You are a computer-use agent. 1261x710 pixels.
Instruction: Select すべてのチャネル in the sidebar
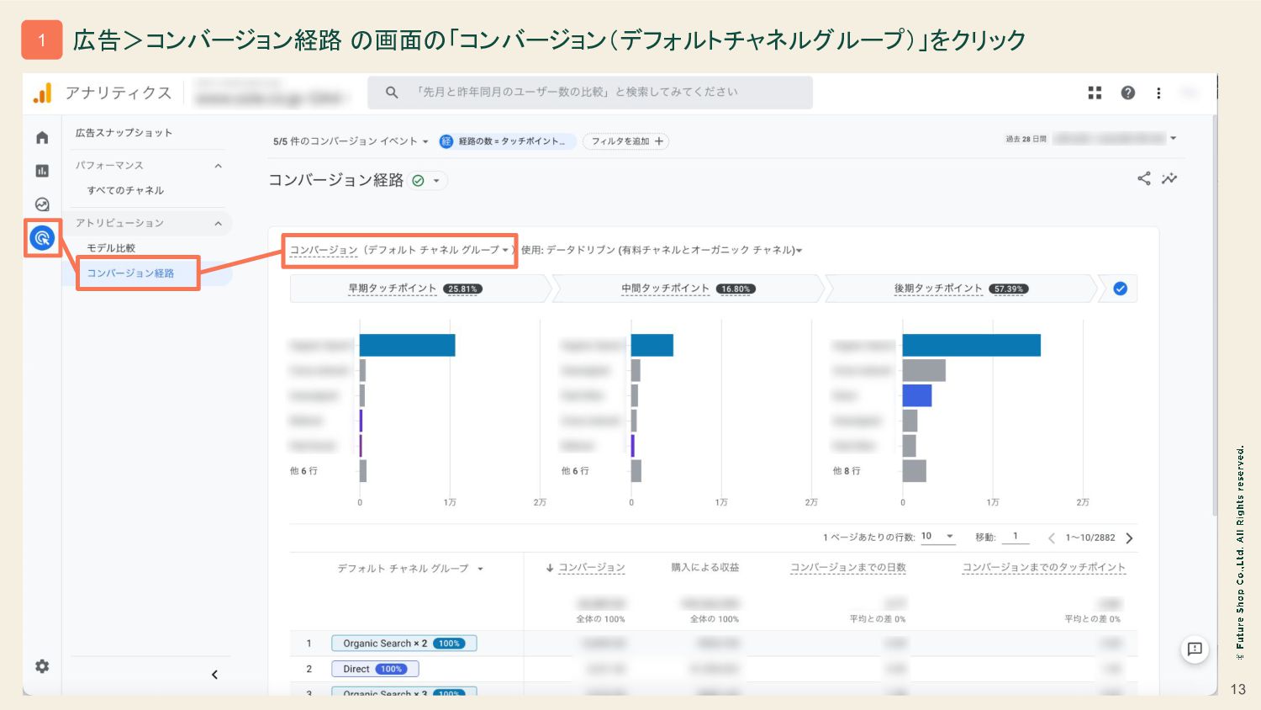point(125,190)
